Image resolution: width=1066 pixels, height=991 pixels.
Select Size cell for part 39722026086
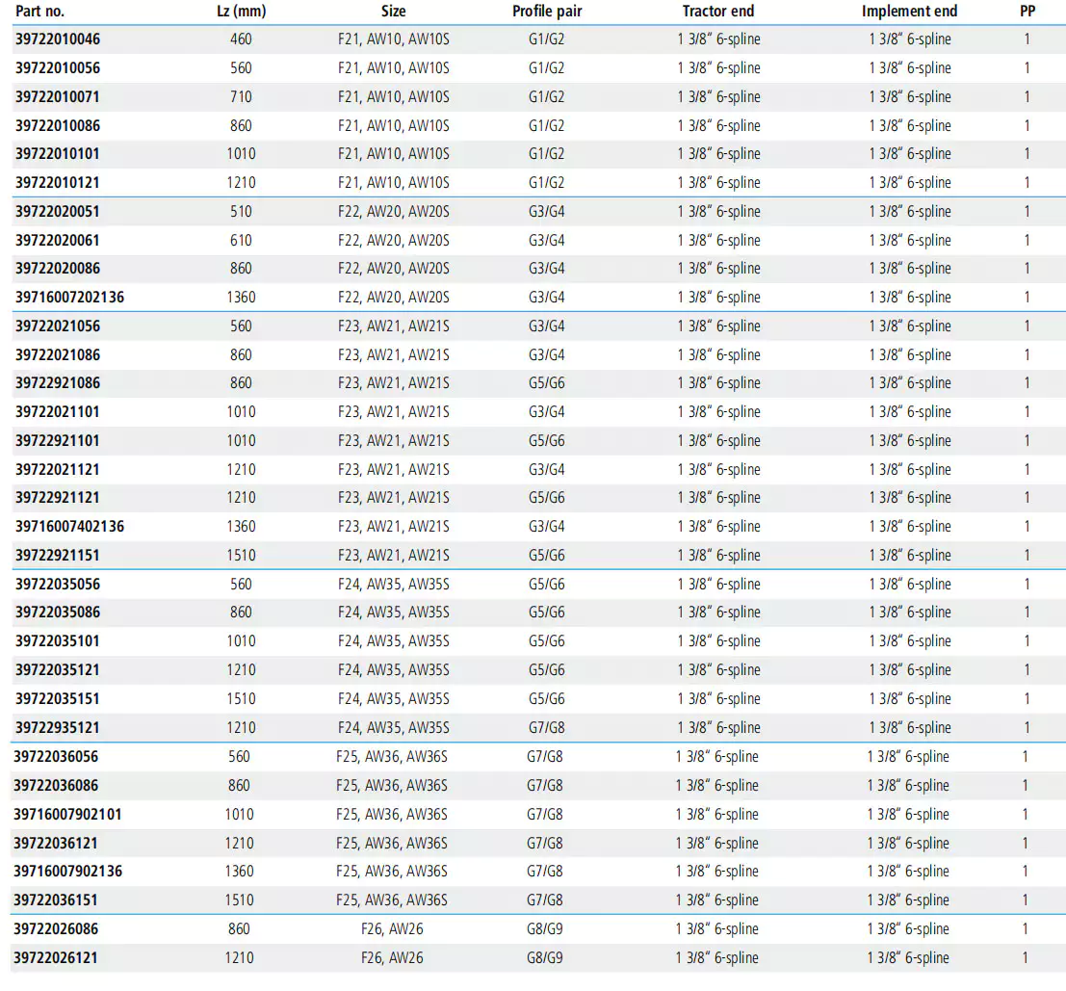392,929
